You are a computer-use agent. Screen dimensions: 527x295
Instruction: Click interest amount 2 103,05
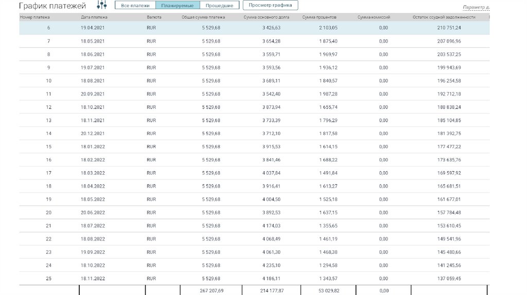pos(328,28)
